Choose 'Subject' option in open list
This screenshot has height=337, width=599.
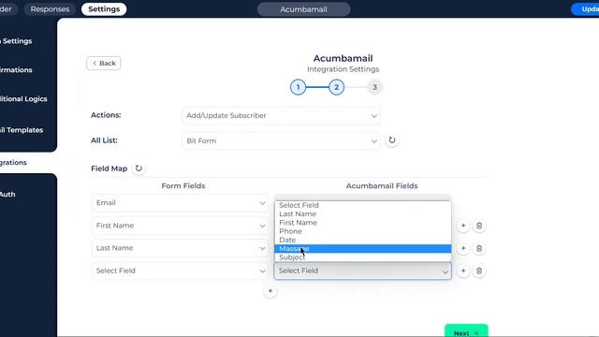pos(362,257)
